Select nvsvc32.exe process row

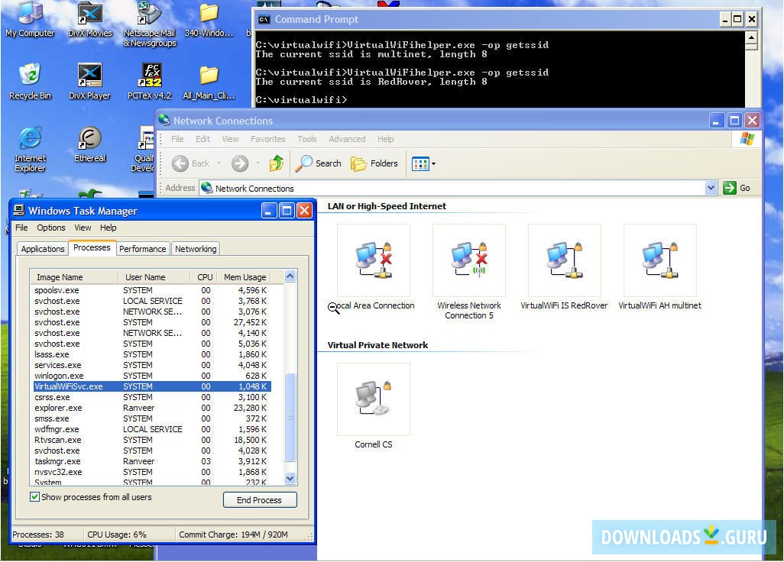152,472
